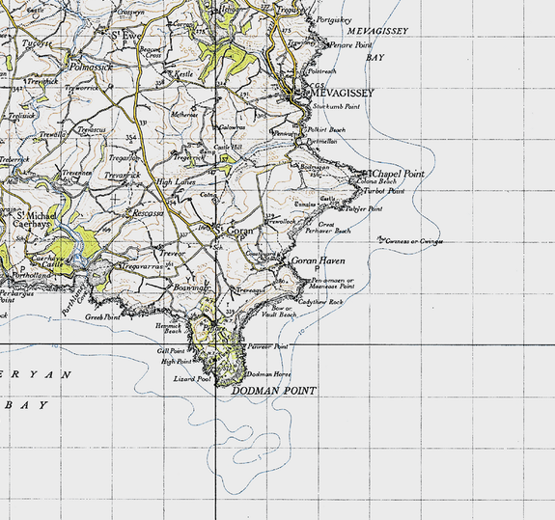
Task: Click the DODMAN POINT headland label
Action: pos(273,391)
